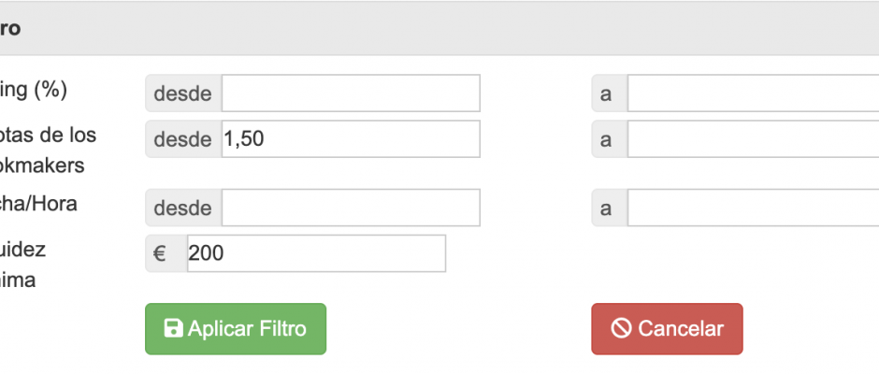Open the Fecha/Hora "desde" date field
The height and width of the screenshot is (374, 879).
click(351, 208)
